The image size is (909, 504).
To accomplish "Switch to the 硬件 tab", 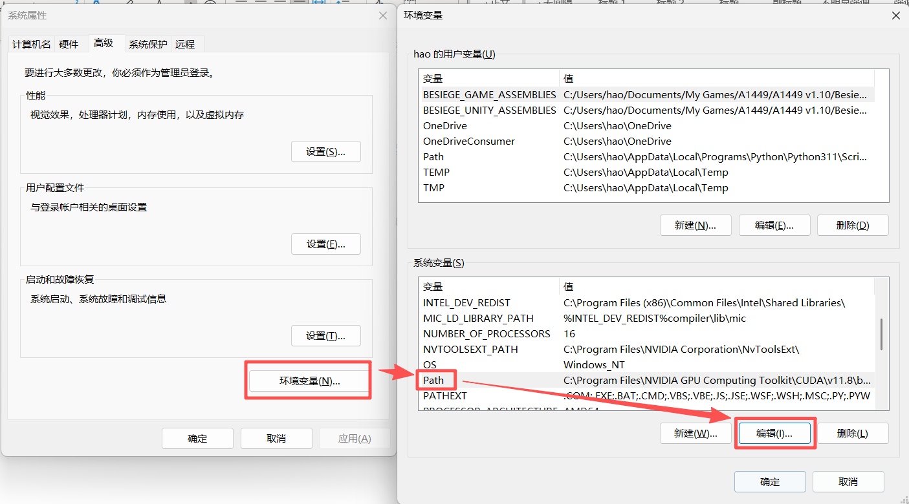I will point(70,43).
